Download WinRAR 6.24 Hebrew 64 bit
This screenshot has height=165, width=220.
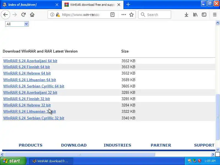27,73
